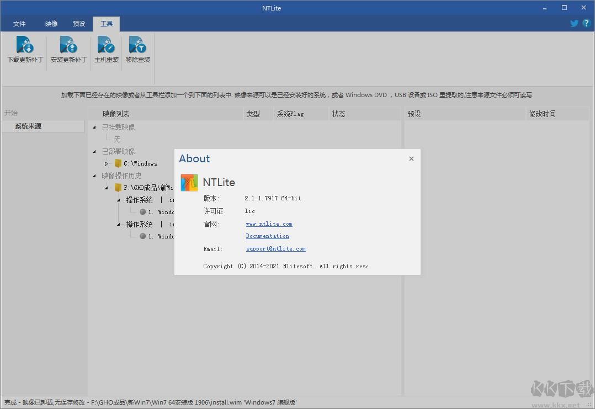Click the Copyright 2014-2021 Nlitesoft text
This screenshot has width=595, height=409.
285,267
